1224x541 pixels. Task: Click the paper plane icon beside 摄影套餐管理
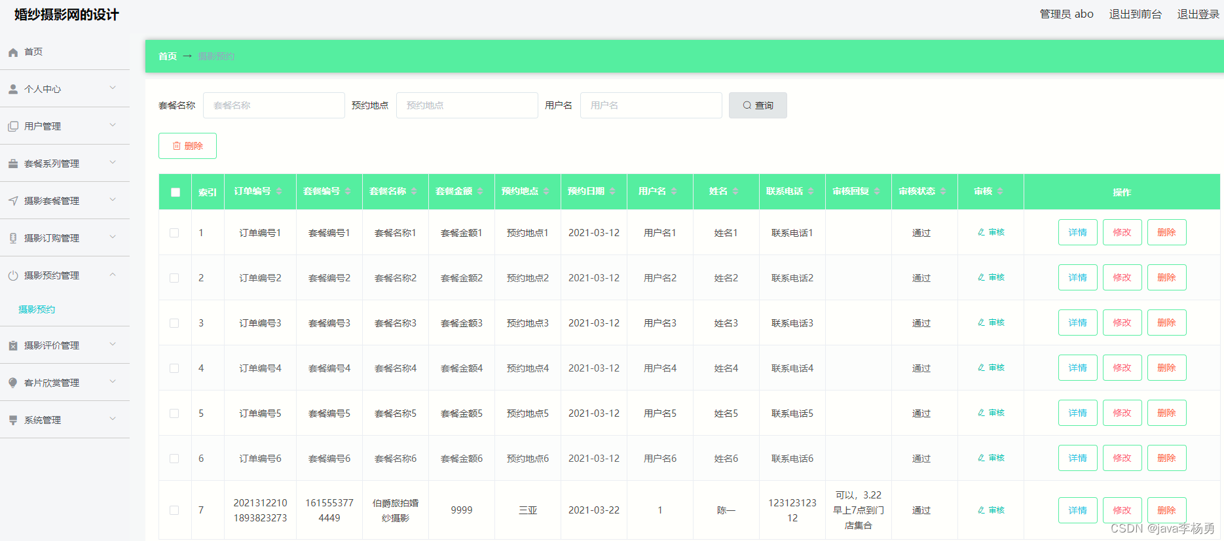pos(13,201)
